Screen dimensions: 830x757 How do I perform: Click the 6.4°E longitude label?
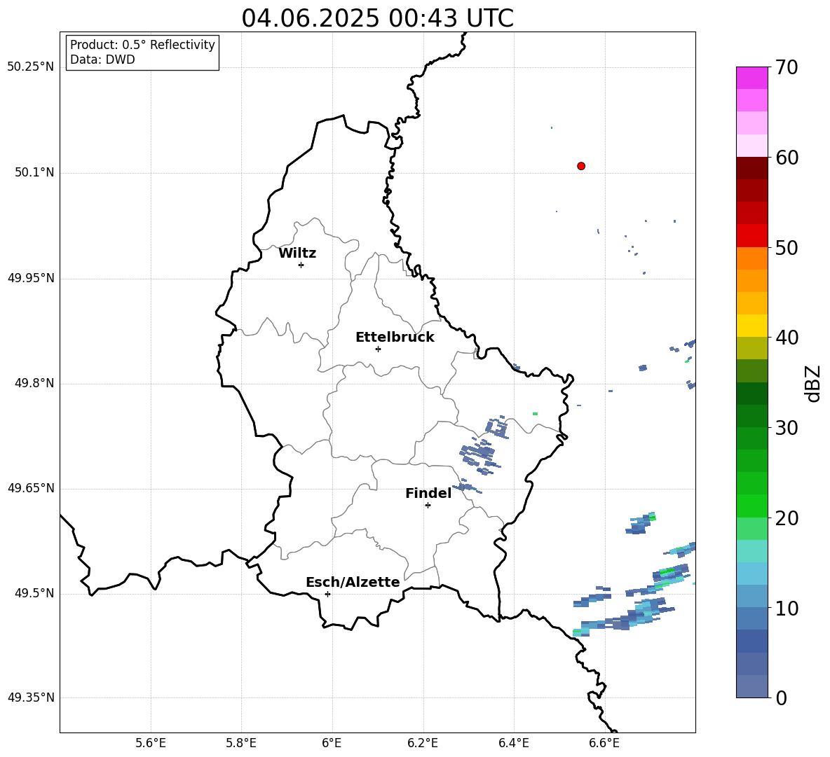pyautogui.click(x=513, y=743)
